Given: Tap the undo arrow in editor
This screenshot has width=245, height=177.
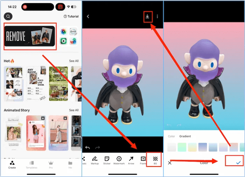Looking at the screenshot, I should coord(87,148).
